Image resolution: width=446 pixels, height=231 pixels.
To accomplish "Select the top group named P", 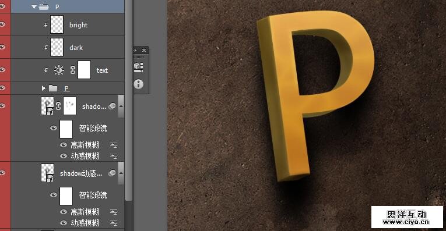I will point(57,7).
